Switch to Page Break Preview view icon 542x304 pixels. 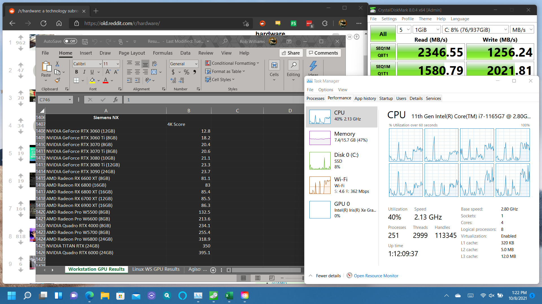[x=272, y=278]
